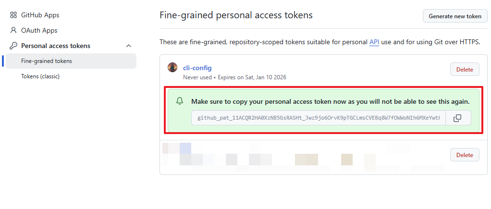Select Personal access tokens sidebar label
491x209 pixels.
click(x=56, y=46)
